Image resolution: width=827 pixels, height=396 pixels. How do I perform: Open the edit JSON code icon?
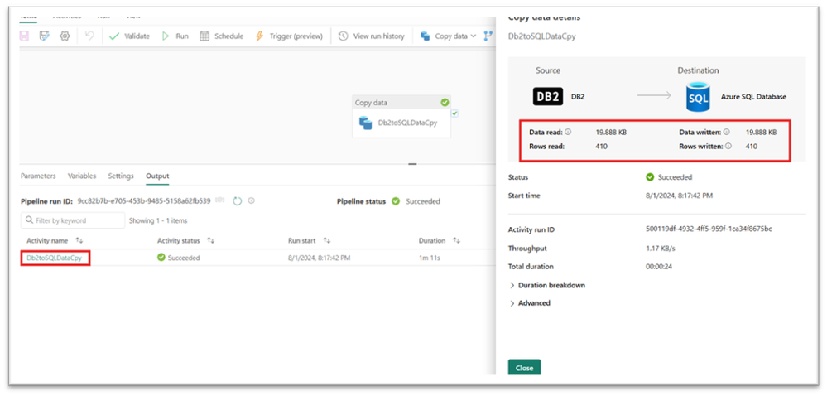pyautogui.click(x=45, y=36)
